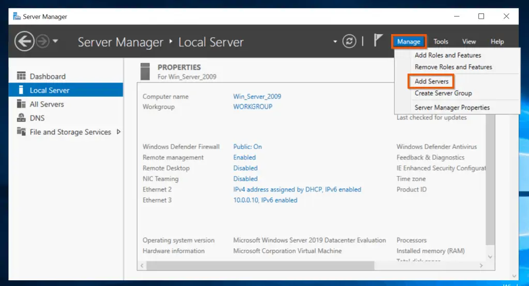
Task: Click the refresh icon in header
Action: [x=349, y=41]
